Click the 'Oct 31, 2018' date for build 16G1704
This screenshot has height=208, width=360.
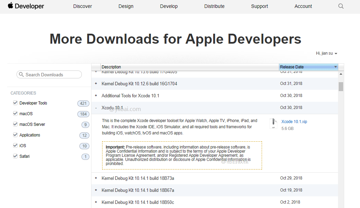pyautogui.click(x=291, y=84)
